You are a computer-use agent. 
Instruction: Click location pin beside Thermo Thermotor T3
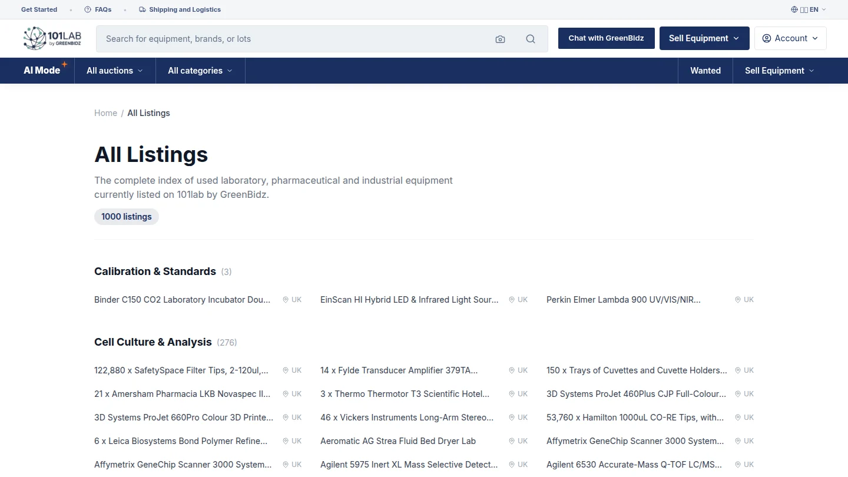point(512,394)
